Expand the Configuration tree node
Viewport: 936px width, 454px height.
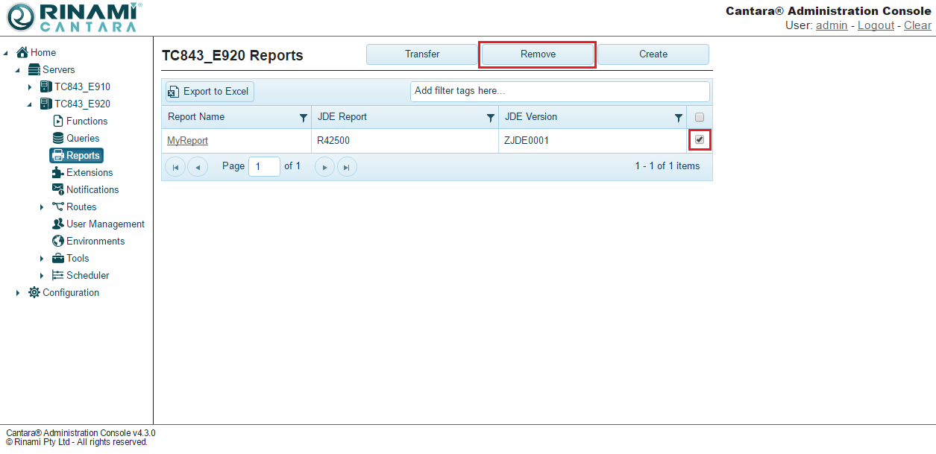coord(18,293)
